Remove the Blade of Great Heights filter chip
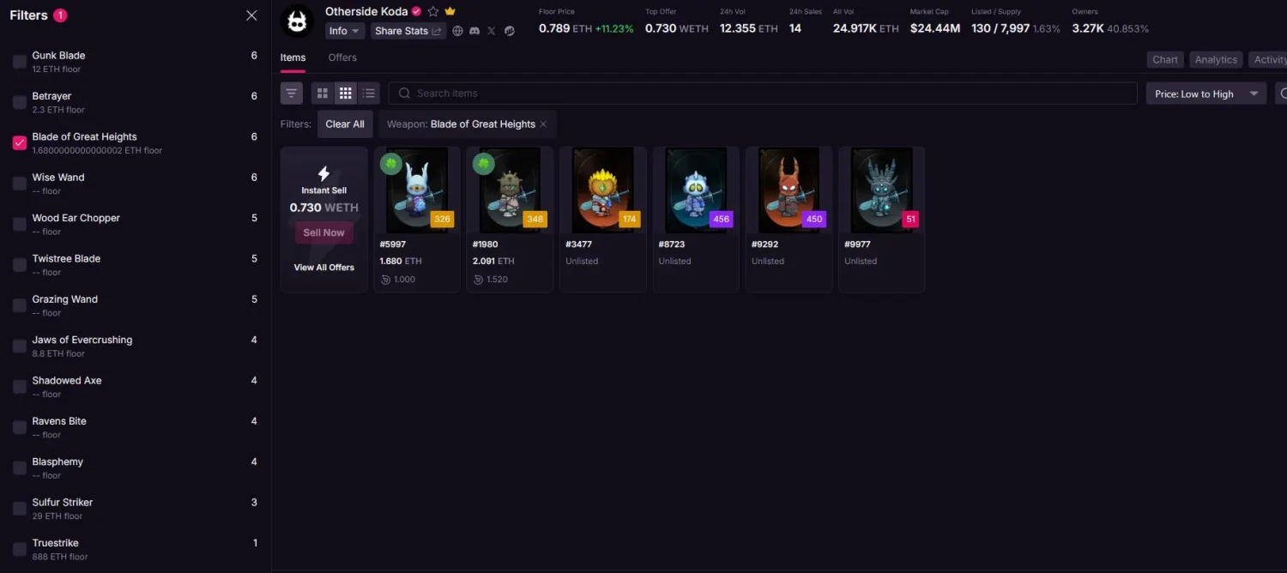Image resolution: width=1287 pixels, height=573 pixels. 543,124
